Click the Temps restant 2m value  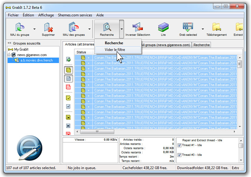172,157
